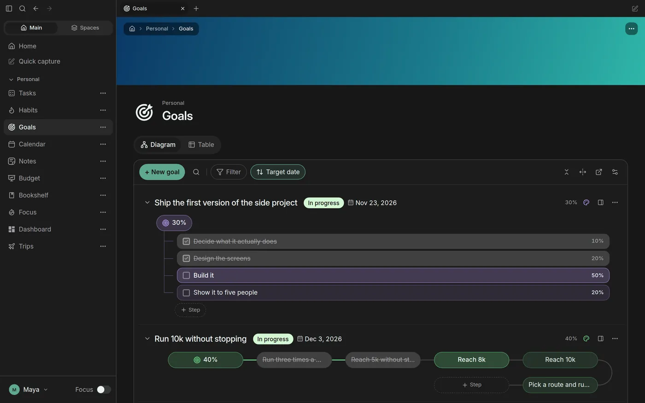Add a step to Run 10k goal
The height and width of the screenshot is (403, 645).
point(472,385)
